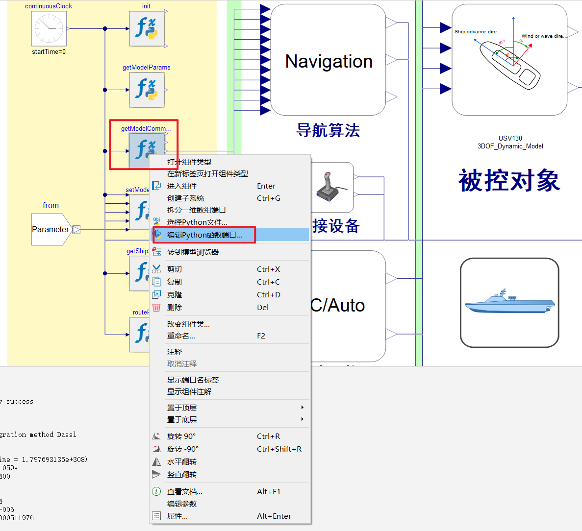The image size is (582, 531).
Task: Click the init block top output port
Action: tap(166, 11)
